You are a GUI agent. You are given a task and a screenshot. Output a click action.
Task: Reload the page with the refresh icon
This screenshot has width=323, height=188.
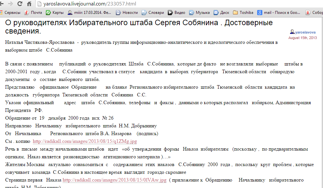[20, 4]
